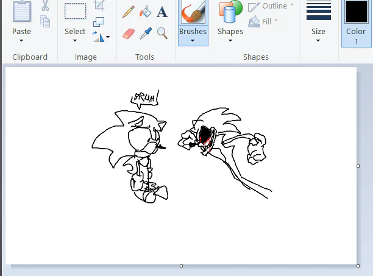Image resolution: width=373 pixels, height=276 pixels.
Task: Click the canvas right-edge resize handle
Action: click(x=358, y=166)
